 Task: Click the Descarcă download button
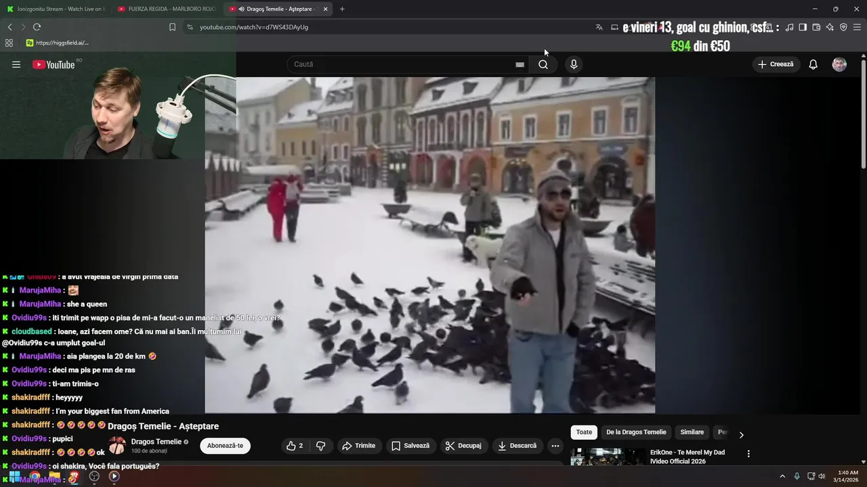(x=517, y=446)
